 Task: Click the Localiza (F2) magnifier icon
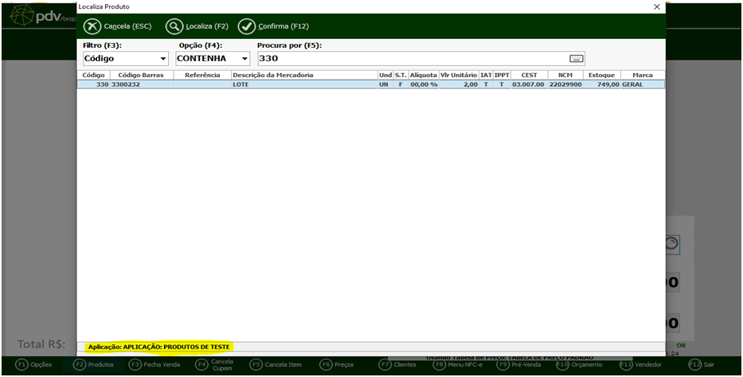pos(174,26)
